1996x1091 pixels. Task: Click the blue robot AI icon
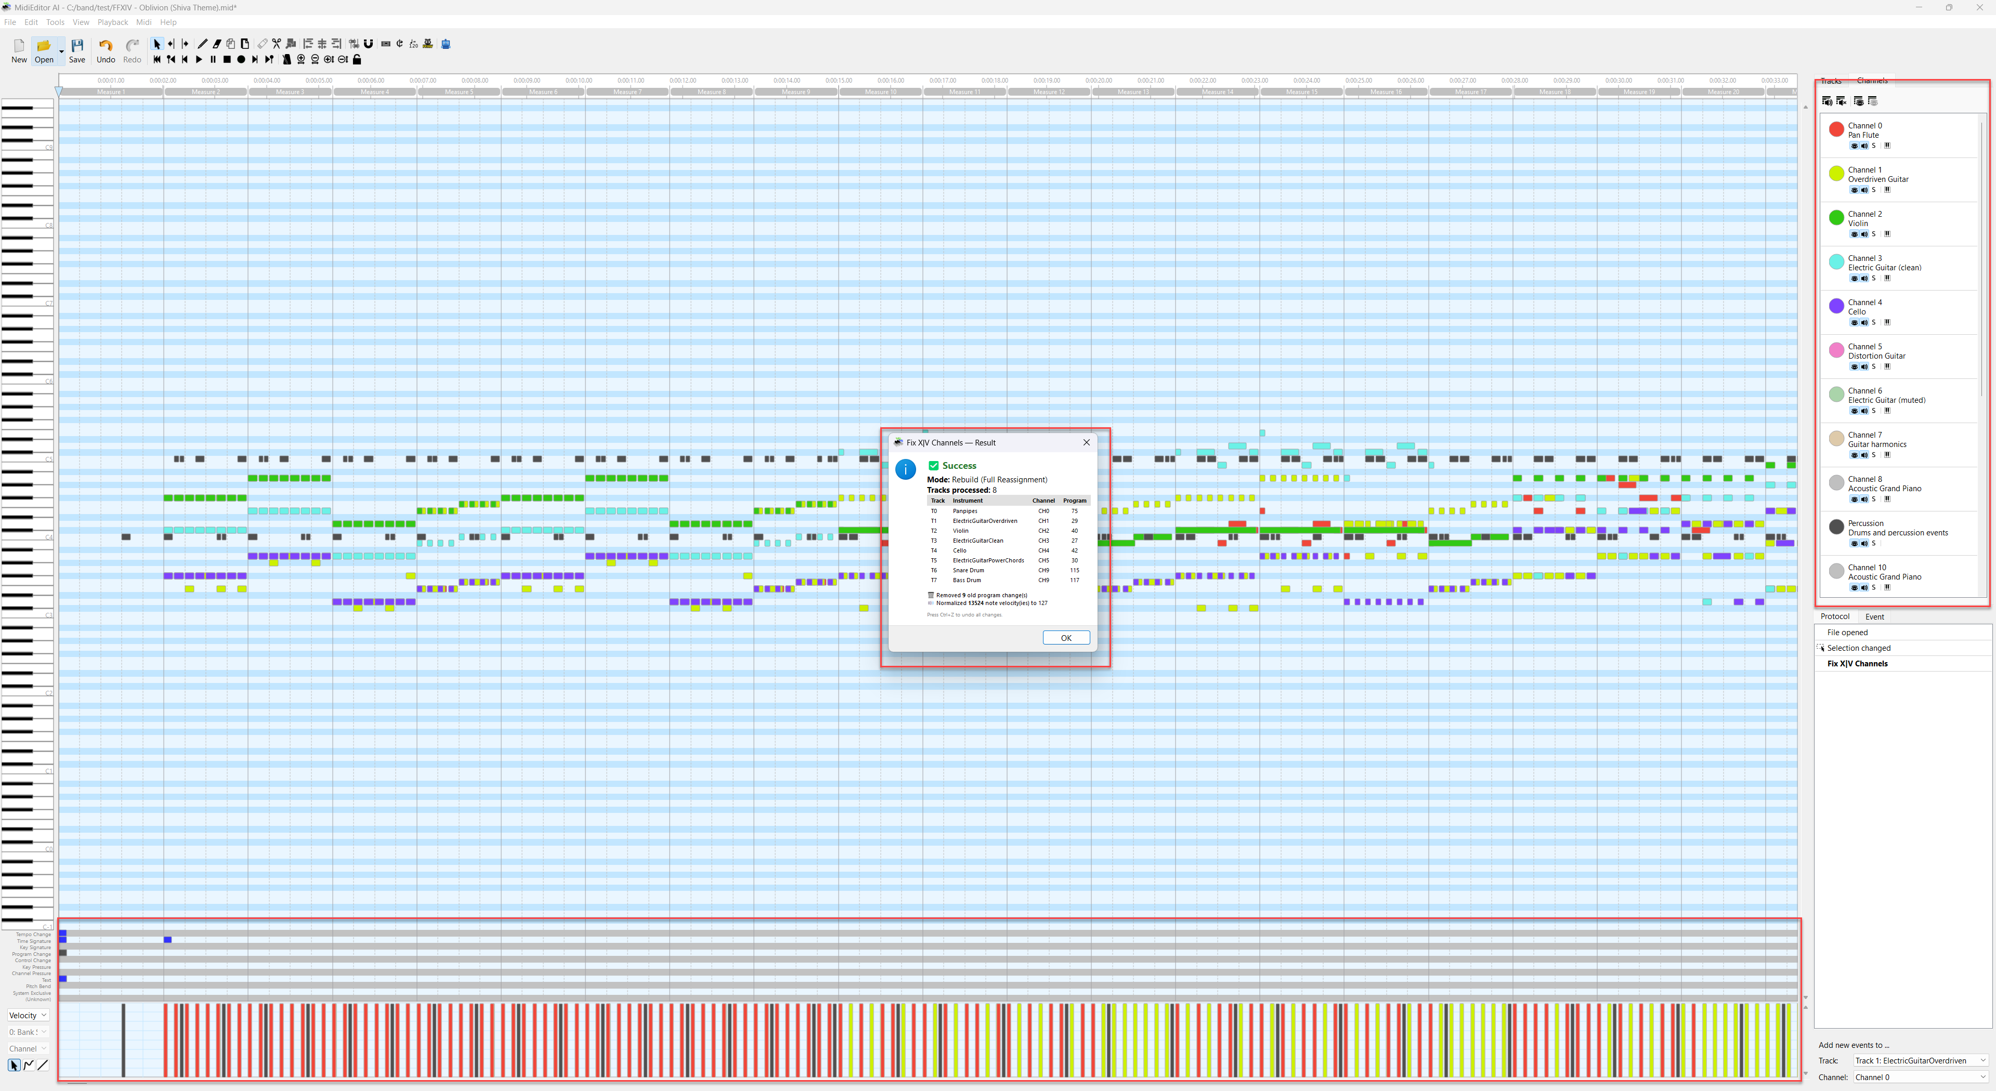pyautogui.click(x=446, y=44)
